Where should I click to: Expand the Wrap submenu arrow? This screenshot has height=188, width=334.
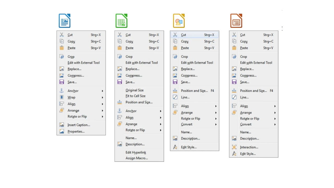(x=103, y=97)
